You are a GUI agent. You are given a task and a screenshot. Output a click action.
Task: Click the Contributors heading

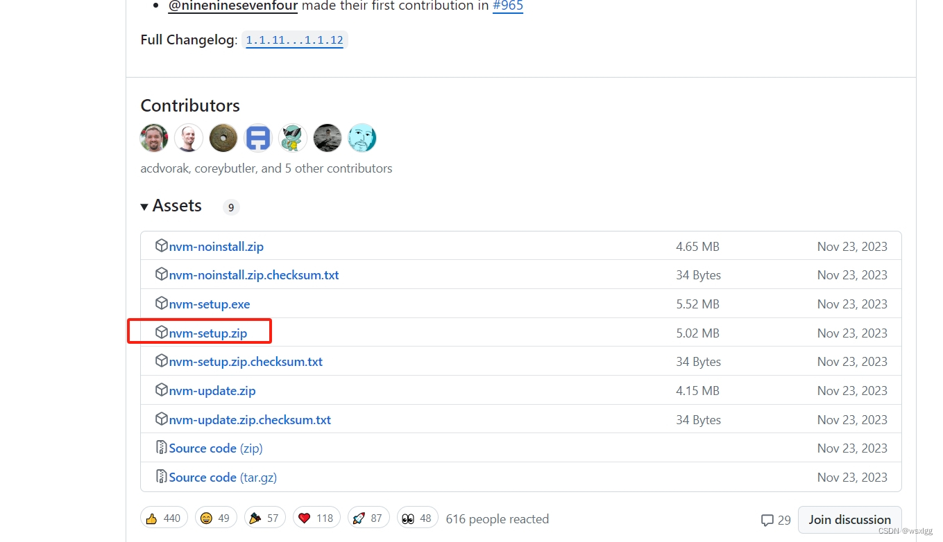point(190,105)
